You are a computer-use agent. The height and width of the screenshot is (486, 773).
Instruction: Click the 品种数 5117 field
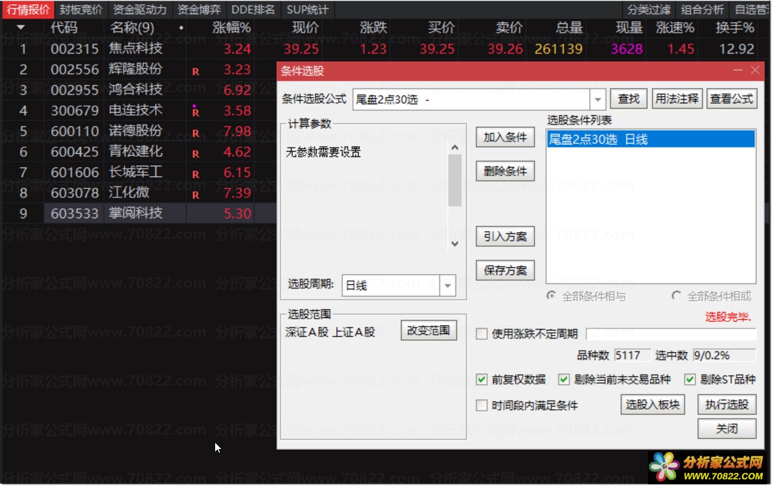633,355
